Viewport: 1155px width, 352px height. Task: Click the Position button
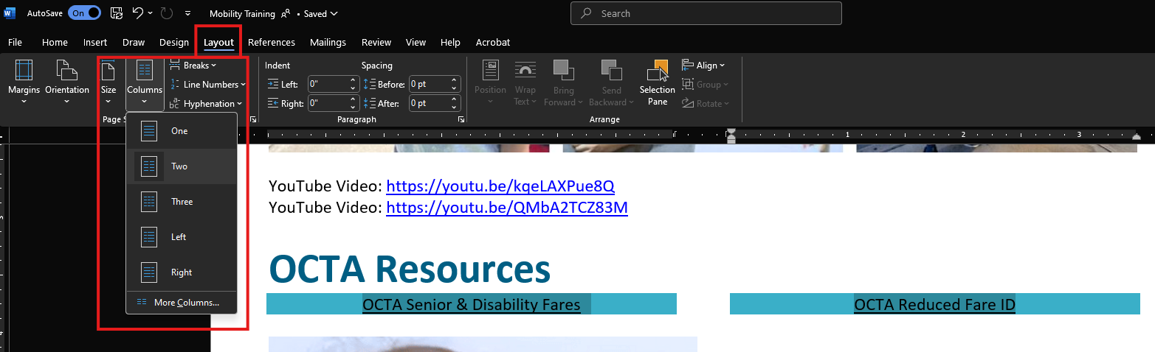pyautogui.click(x=491, y=82)
